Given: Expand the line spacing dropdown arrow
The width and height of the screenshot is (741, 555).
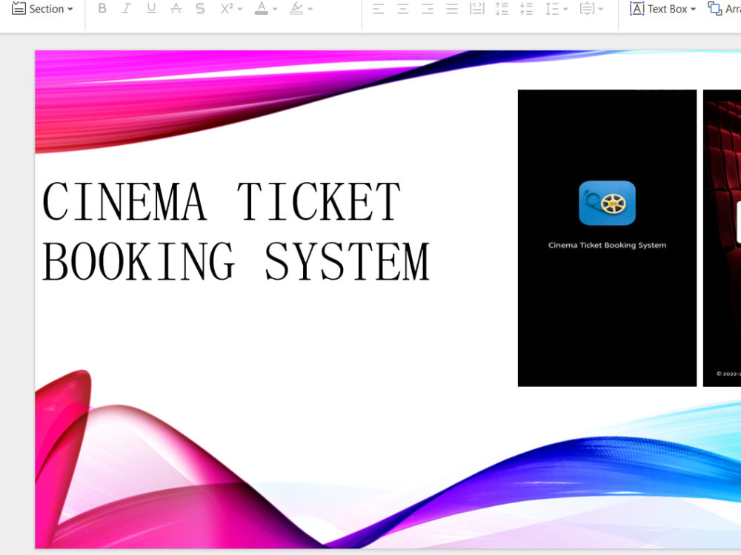Looking at the screenshot, I should pyautogui.click(x=565, y=9).
